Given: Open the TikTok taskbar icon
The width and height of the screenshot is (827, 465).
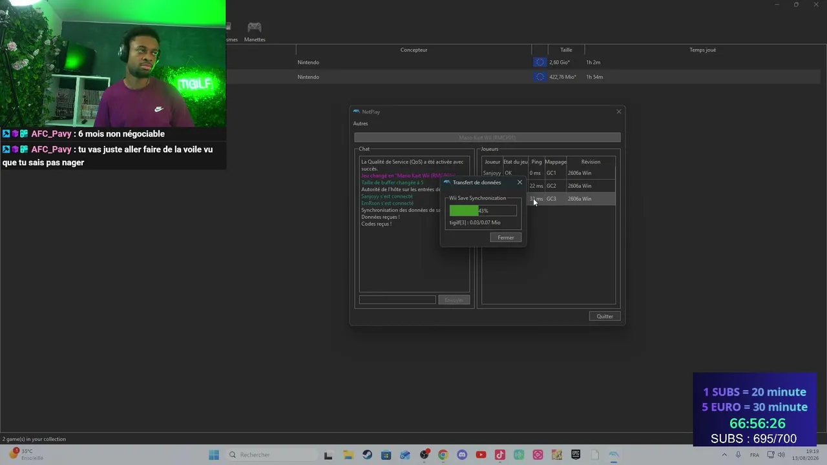Looking at the screenshot, I should tap(499, 455).
